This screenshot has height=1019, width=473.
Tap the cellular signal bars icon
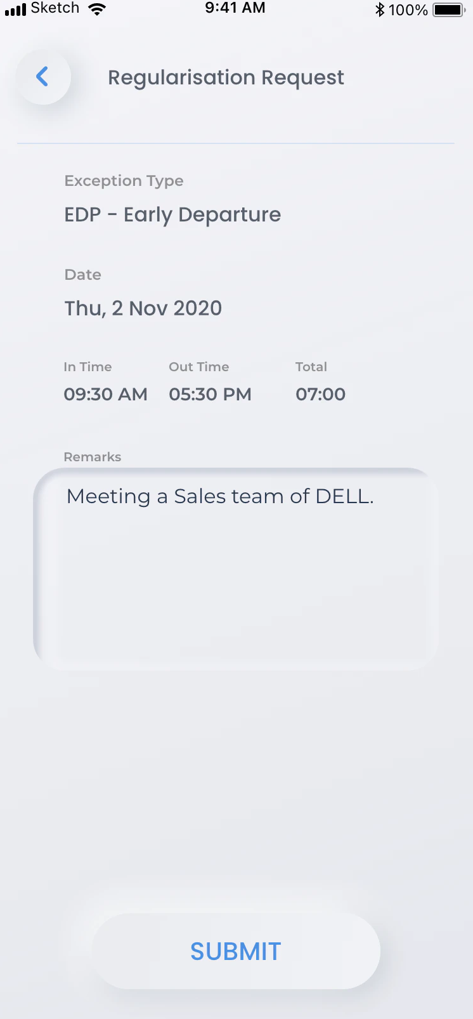click(x=15, y=10)
